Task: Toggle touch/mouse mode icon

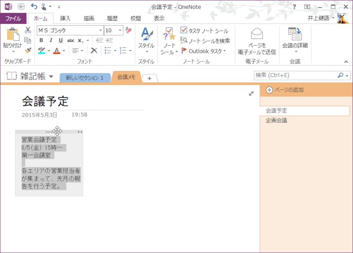Action: pos(43,7)
